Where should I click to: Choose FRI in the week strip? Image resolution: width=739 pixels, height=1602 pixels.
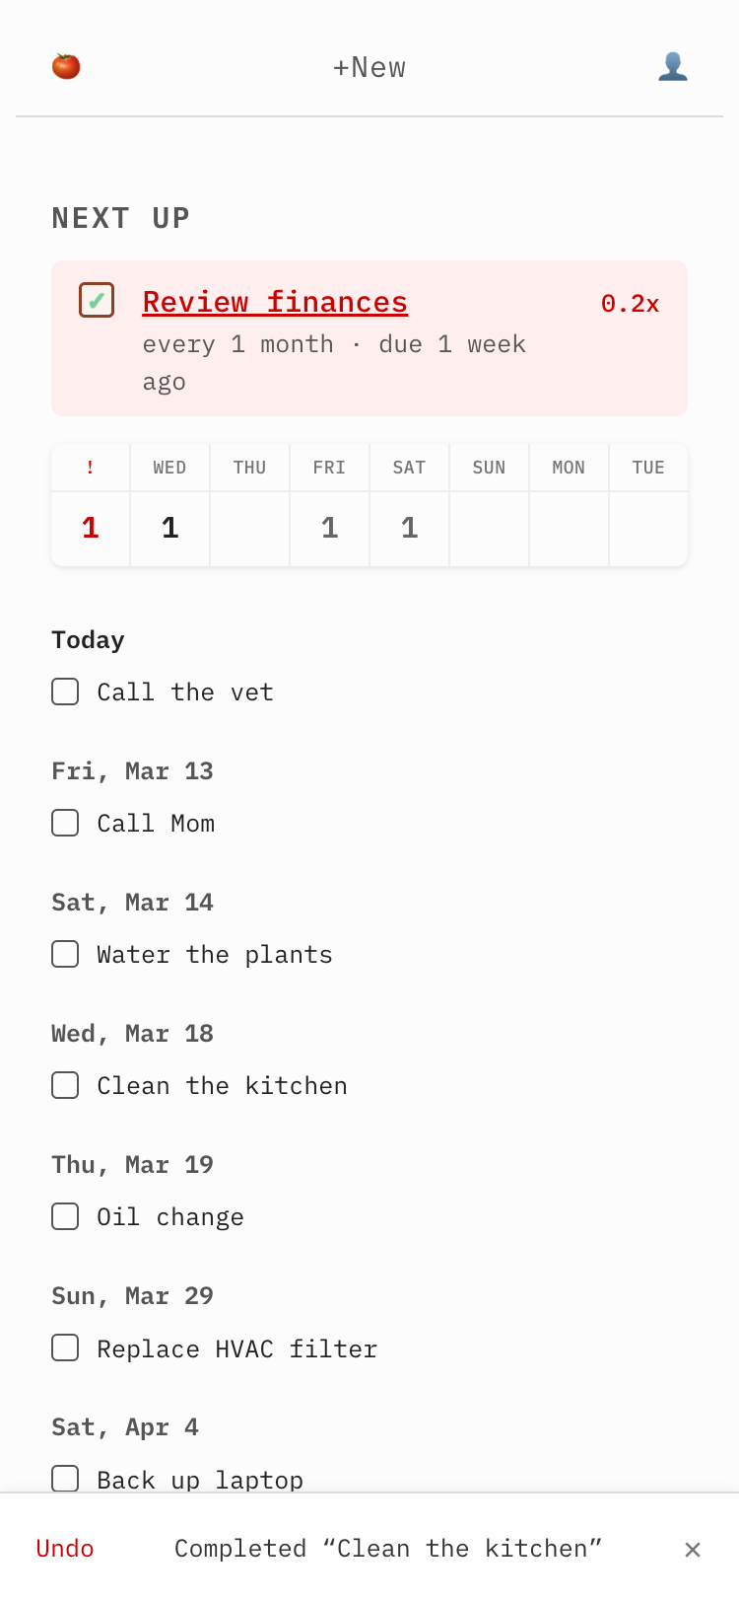click(329, 505)
